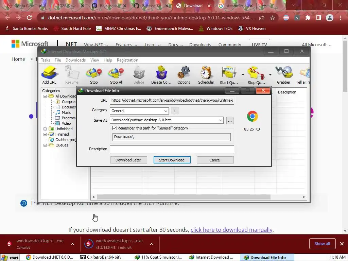
Task: Click the Windows start button
Action: 10,258
